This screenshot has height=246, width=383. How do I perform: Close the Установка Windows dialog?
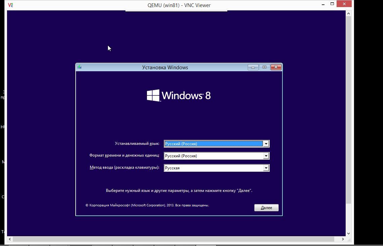click(x=276, y=67)
